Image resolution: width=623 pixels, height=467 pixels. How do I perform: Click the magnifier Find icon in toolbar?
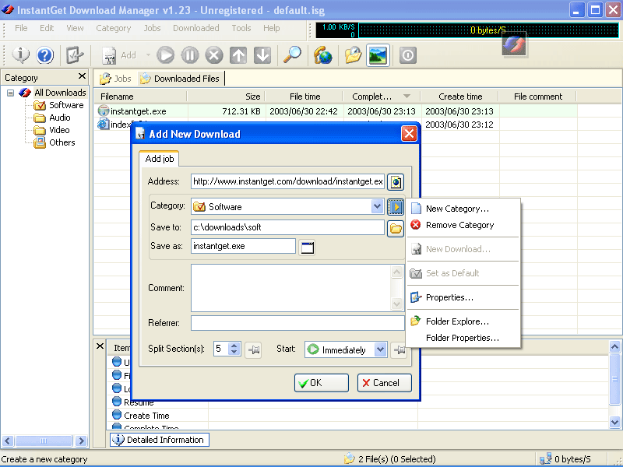click(292, 55)
